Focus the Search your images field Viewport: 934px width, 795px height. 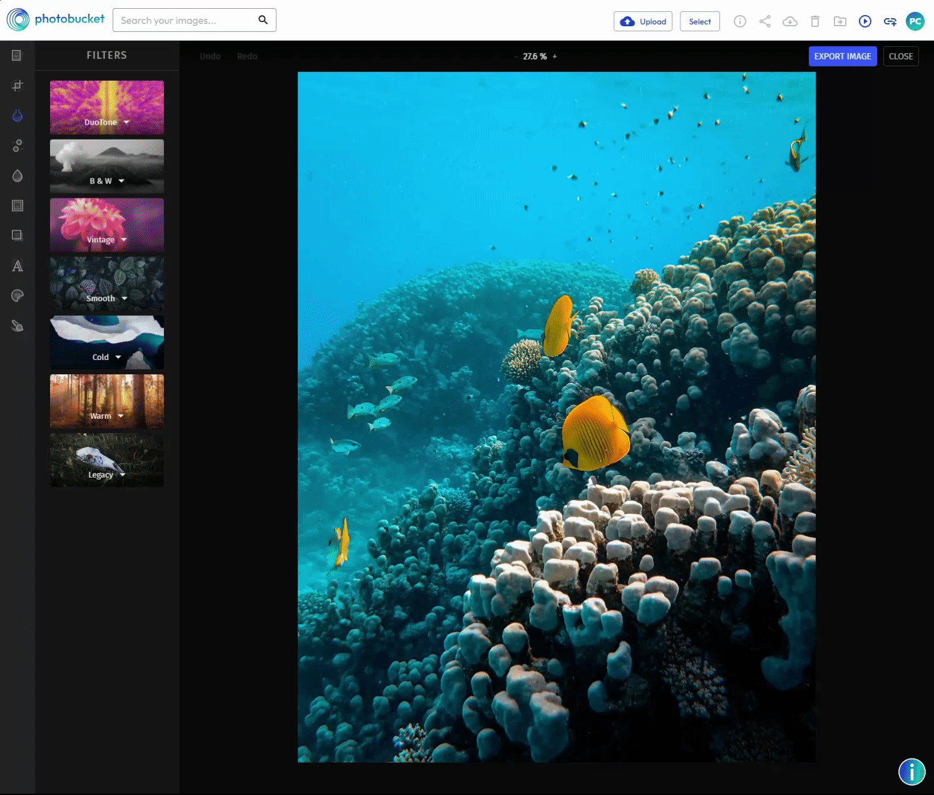click(x=185, y=20)
